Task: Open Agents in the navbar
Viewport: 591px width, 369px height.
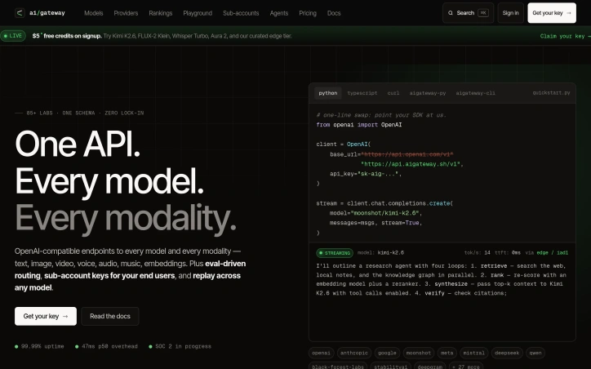Action: coord(279,13)
